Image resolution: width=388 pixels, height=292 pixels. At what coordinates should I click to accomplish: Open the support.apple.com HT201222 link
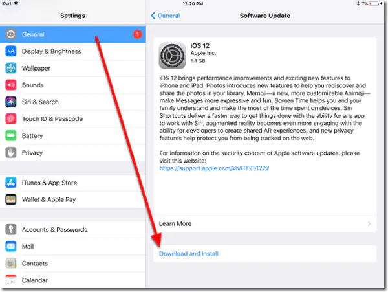pyautogui.click(x=214, y=168)
